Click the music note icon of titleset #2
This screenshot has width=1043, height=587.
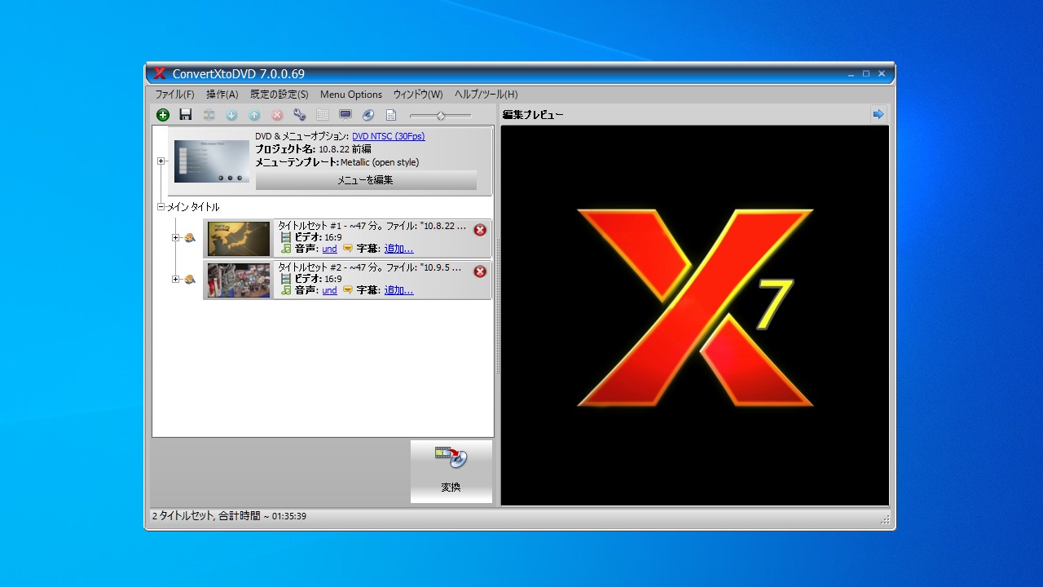click(x=285, y=290)
